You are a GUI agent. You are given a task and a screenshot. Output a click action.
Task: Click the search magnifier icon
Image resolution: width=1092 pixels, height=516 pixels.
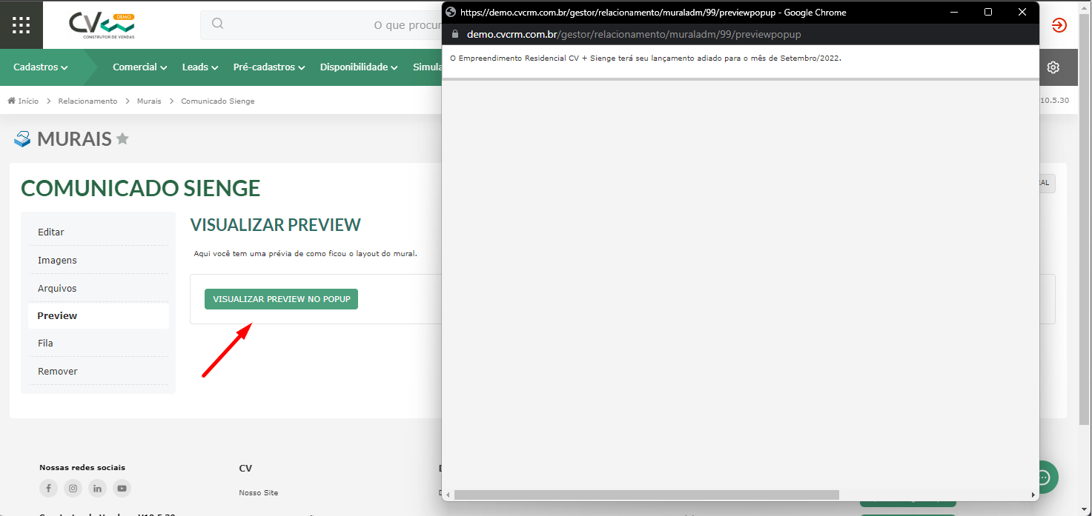pyautogui.click(x=217, y=24)
